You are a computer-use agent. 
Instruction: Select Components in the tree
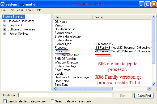point(16,25)
